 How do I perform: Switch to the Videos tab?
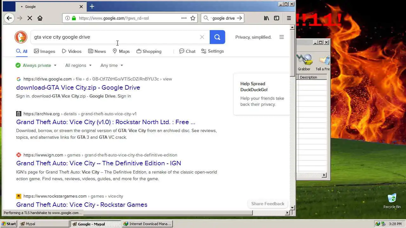(x=72, y=51)
